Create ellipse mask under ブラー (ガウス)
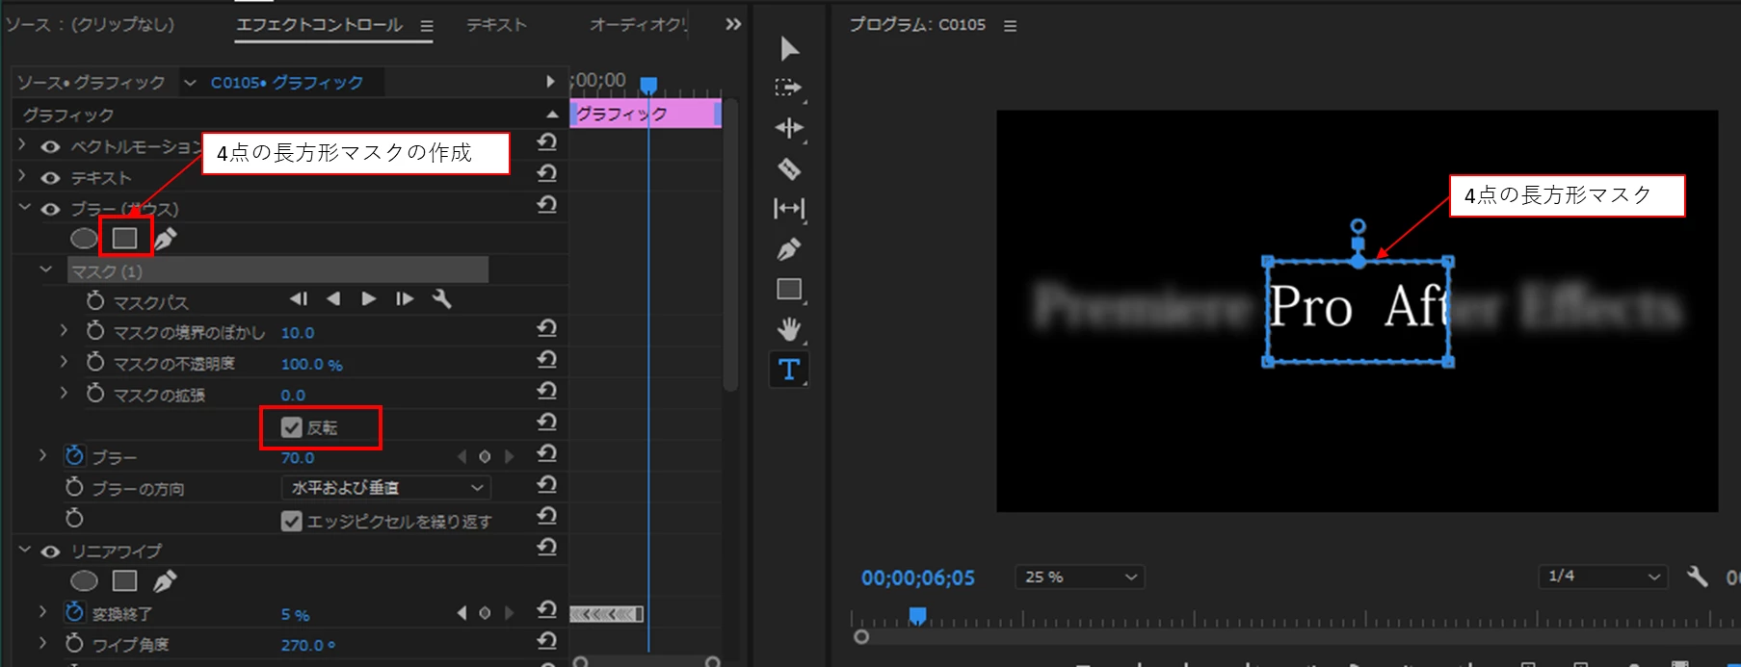 tap(84, 238)
